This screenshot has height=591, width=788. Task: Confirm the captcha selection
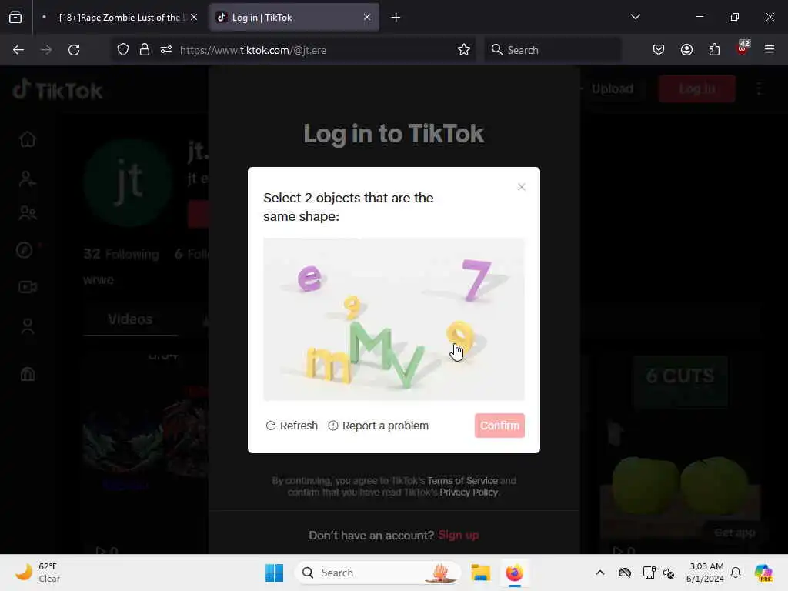tap(499, 426)
